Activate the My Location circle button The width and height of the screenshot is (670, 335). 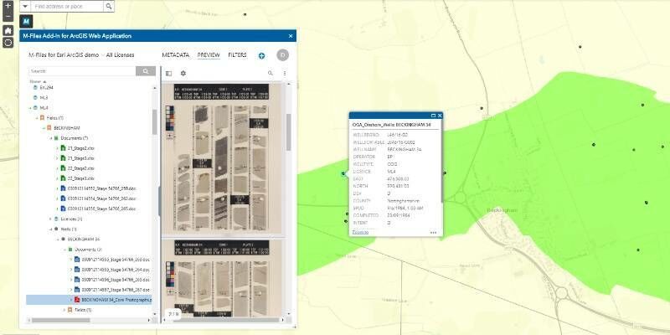tap(8, 43)
